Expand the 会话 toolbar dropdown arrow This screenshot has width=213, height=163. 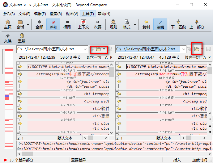point(28,25)
